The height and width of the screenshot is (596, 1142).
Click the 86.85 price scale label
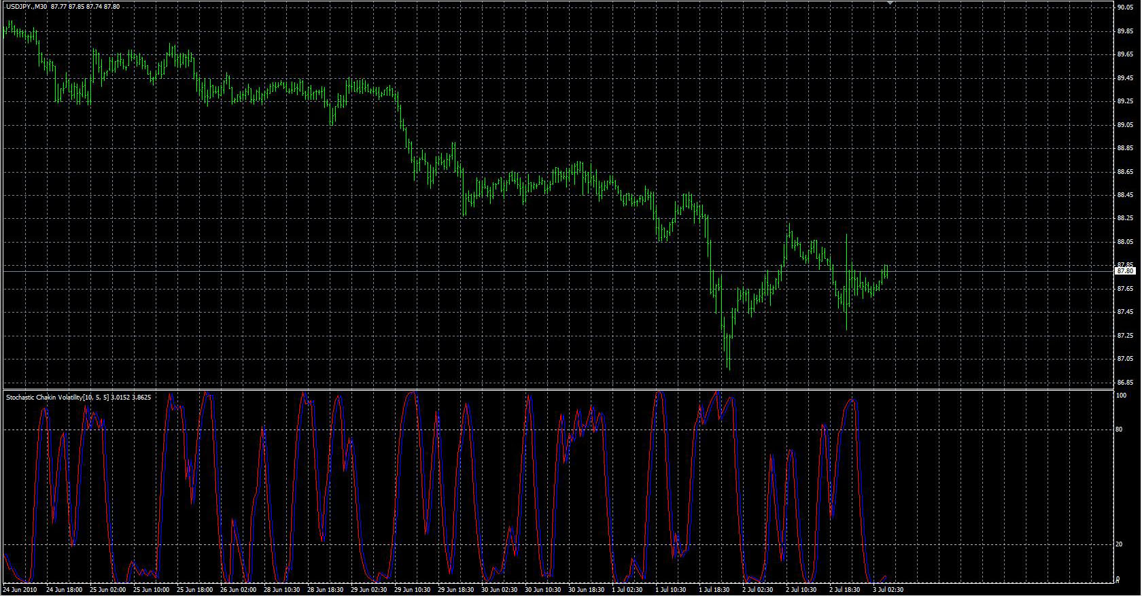click(x=1125, y=382)
